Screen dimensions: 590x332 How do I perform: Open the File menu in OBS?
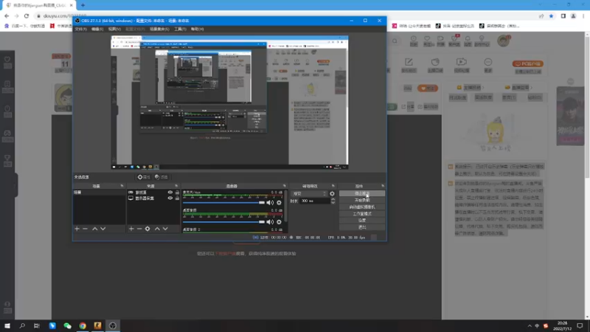click(x=81, y=29)
